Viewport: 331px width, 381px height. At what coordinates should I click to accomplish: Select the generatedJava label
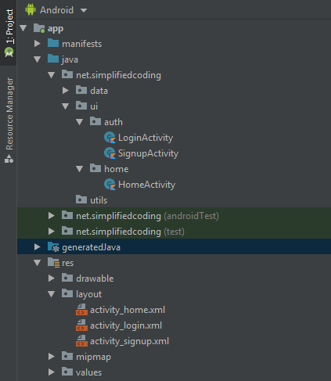91,247
